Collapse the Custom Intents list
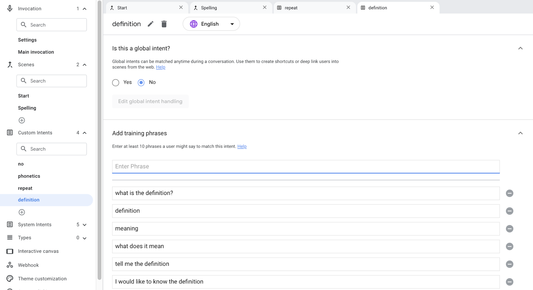533x290 pixels. coord(85,133)
